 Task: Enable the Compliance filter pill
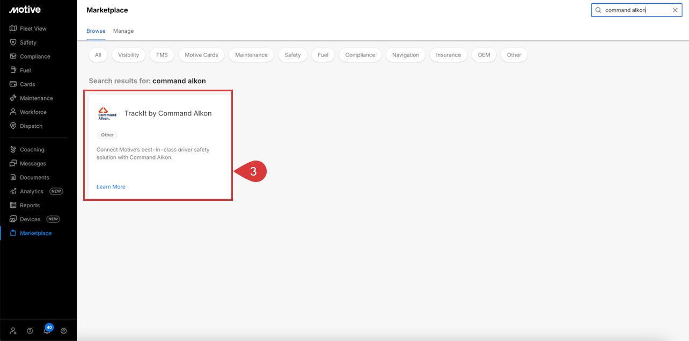[x=360, y=54]
